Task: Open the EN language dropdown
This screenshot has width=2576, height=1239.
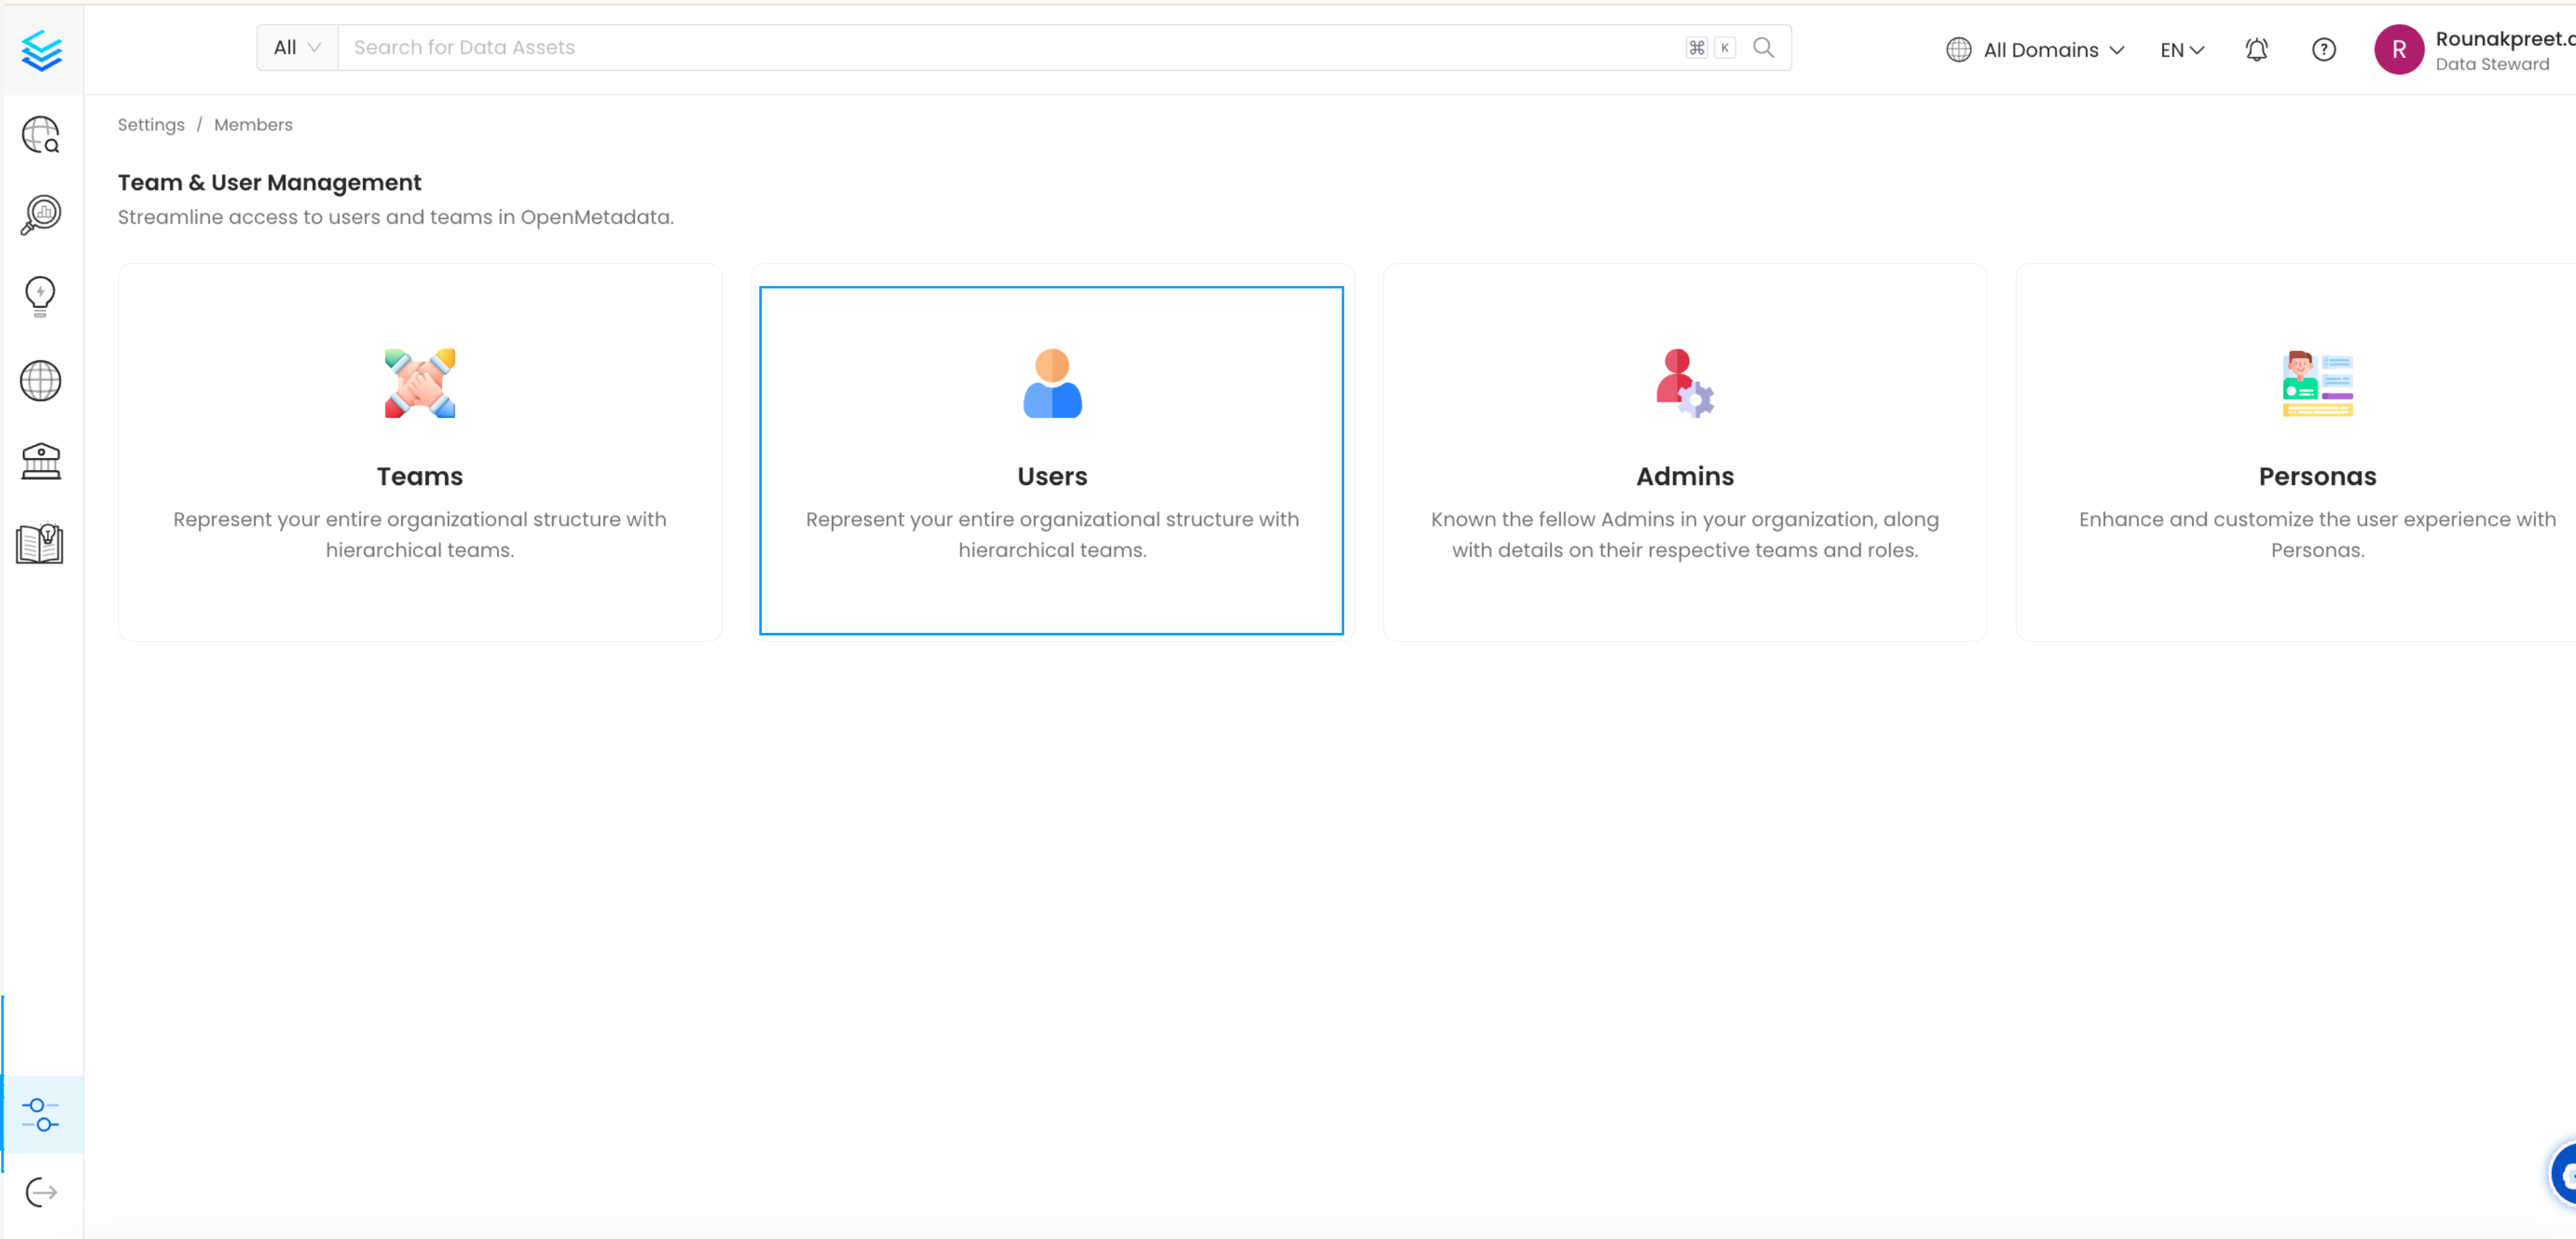Action: (x=2181, y=49)
